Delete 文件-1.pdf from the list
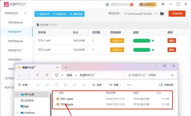191x116 pixels. point(172,41)
